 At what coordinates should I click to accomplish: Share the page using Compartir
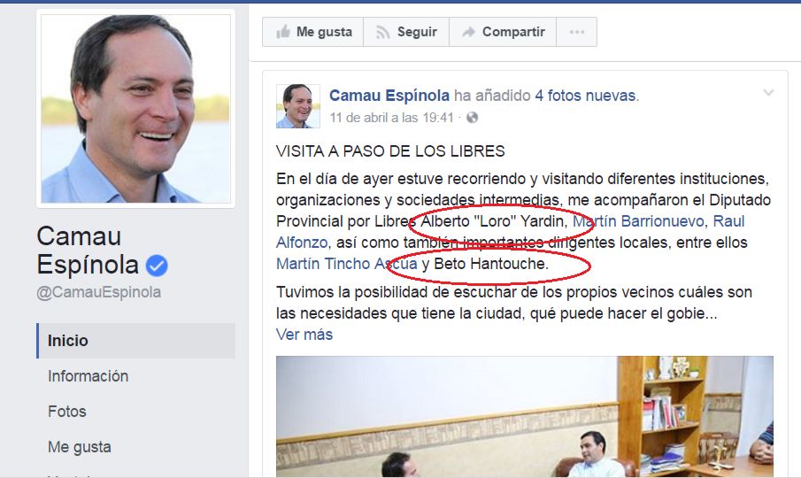[503, 32]
